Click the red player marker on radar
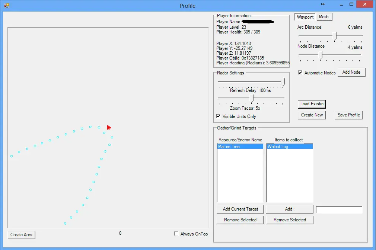Screen dimensions: 376x250 [109, 128]
